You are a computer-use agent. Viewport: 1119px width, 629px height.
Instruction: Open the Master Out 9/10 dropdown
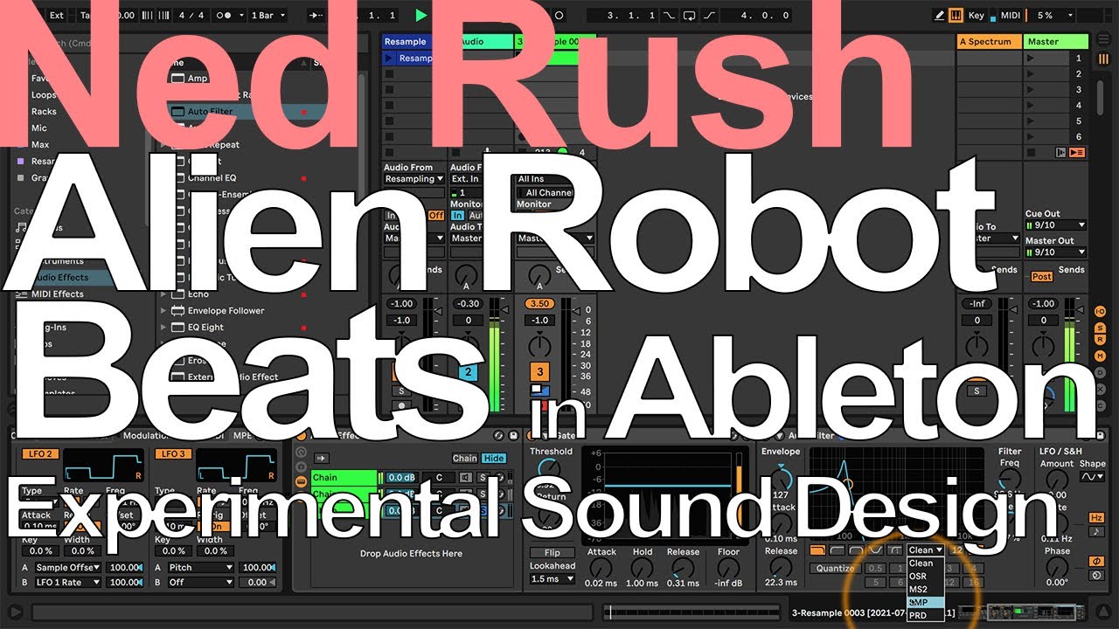click(x=1056, y=252)
